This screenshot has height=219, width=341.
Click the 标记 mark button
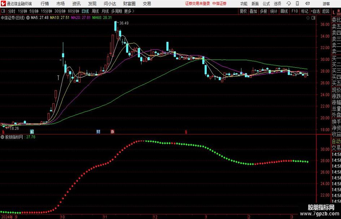(x=305, y=11)
